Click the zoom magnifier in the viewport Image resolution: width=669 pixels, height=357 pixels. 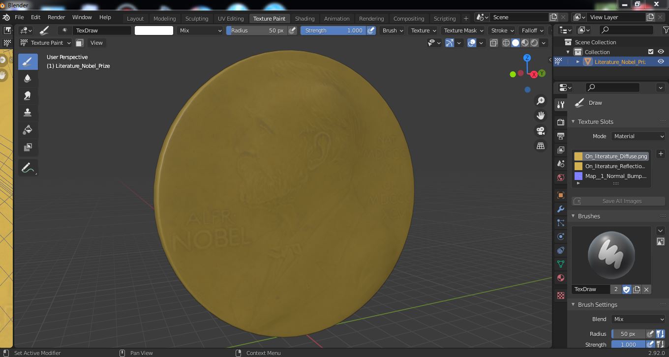541,100
